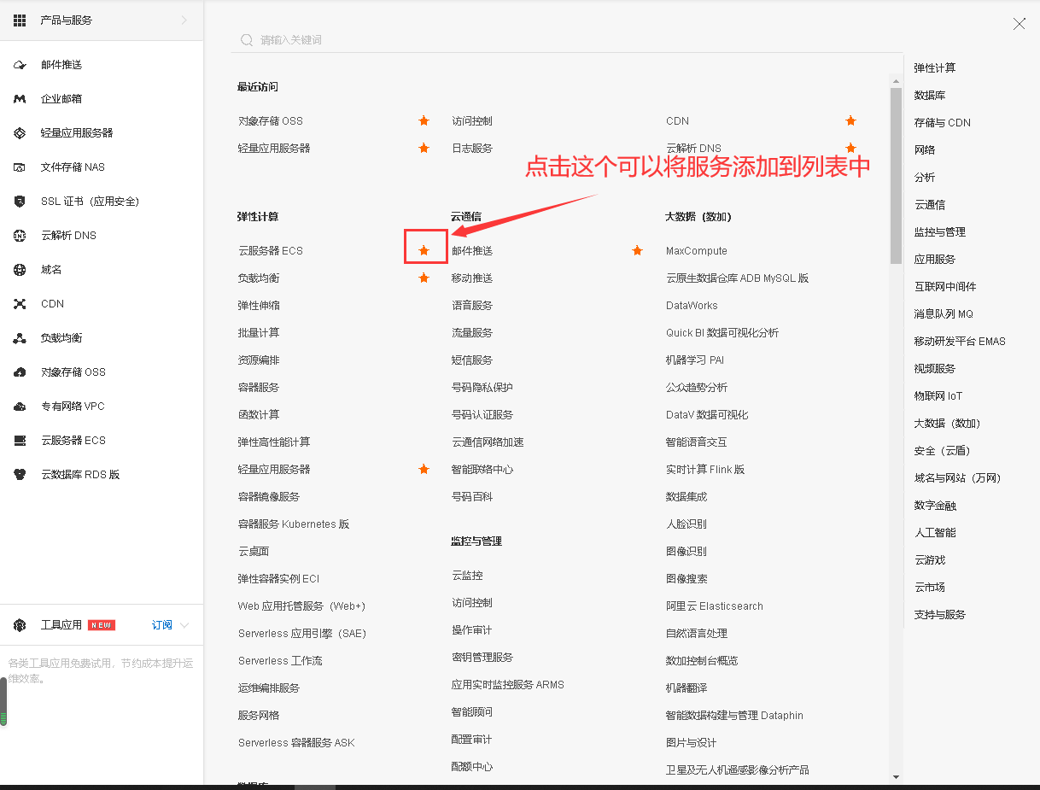Open 机器学习 PAI link
This screenshot has height=790, width=1040.
click(695, 360)
